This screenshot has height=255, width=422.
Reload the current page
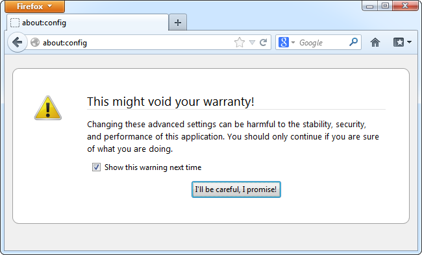[x=264, y=42]
